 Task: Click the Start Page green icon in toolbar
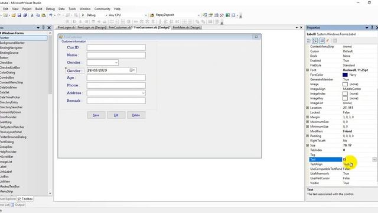227,15
